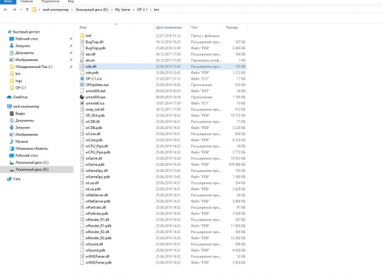Select unins000.exe application icon
The image size is (382, 276).
pyautogui.click(x=82, y=97)
